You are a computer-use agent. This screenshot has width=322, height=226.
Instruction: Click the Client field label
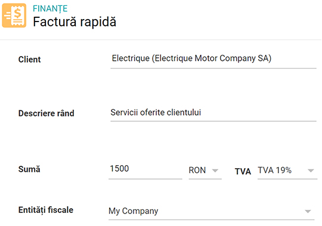[30, 60]
